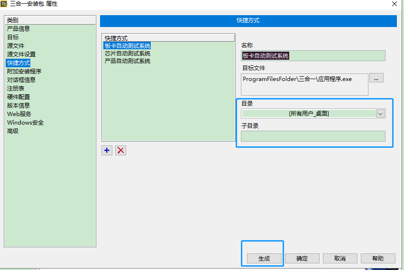Select the 快捷方式 category
This screenshot has width=404, height=270.
18,63
